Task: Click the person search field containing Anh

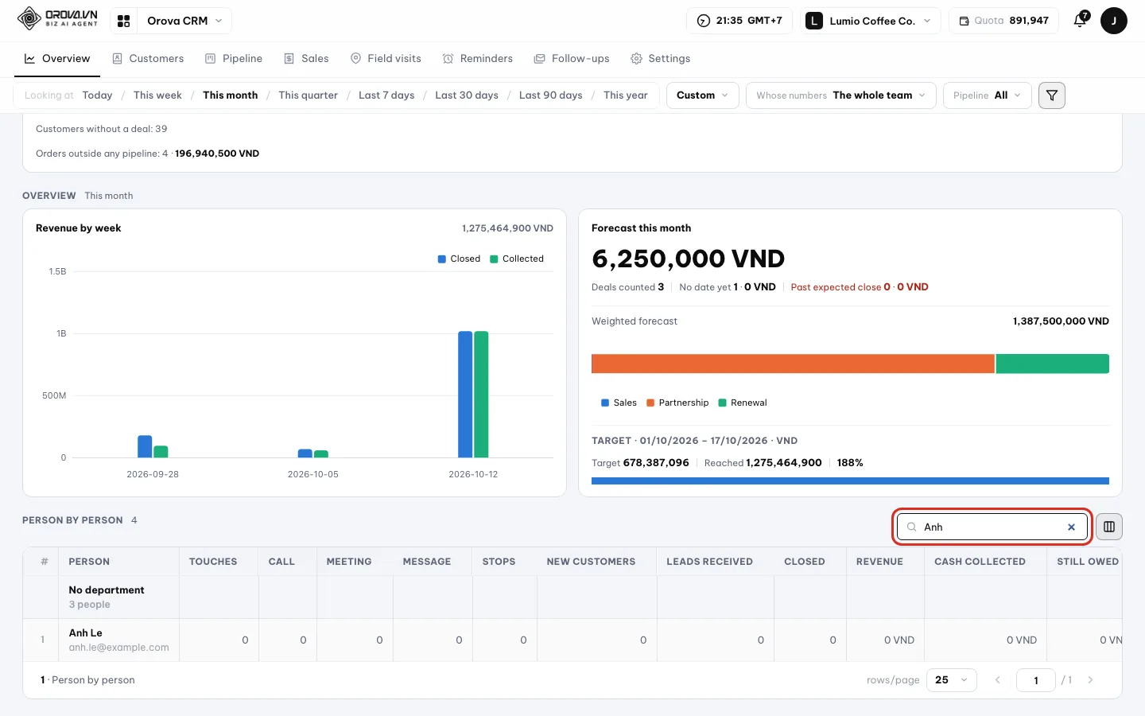Action: [992, 527]
